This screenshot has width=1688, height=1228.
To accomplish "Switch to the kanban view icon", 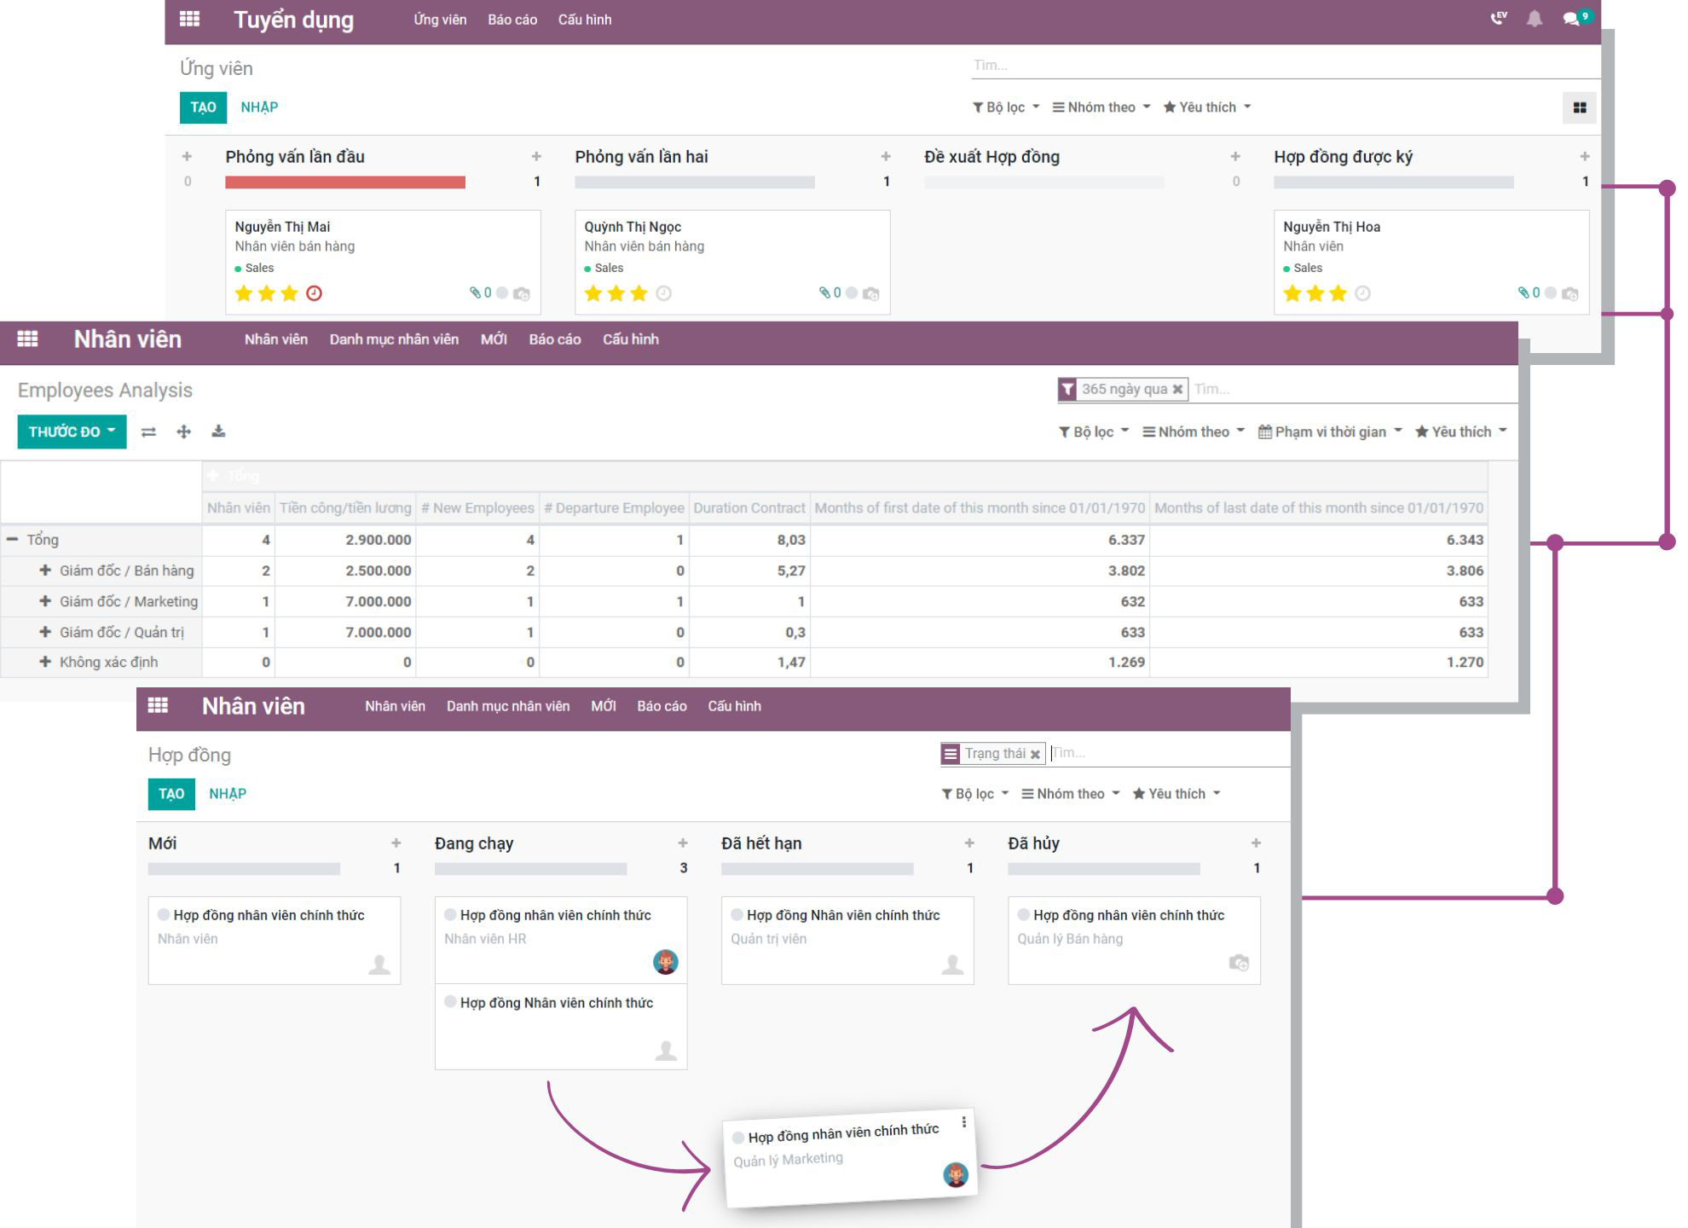I will 1579,107.
